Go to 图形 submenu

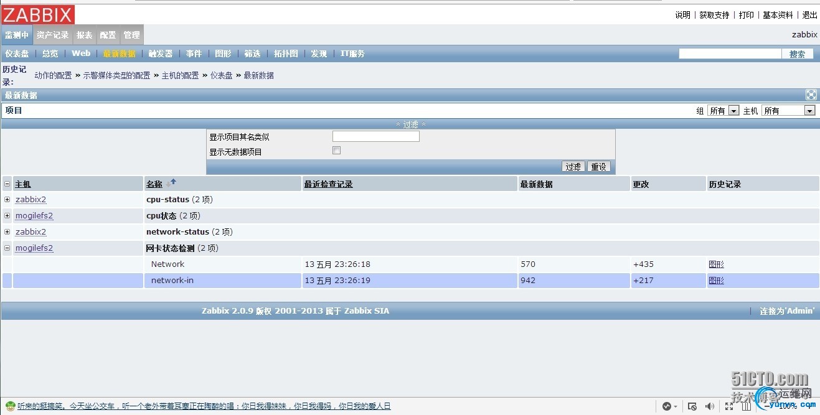(223, 54)
